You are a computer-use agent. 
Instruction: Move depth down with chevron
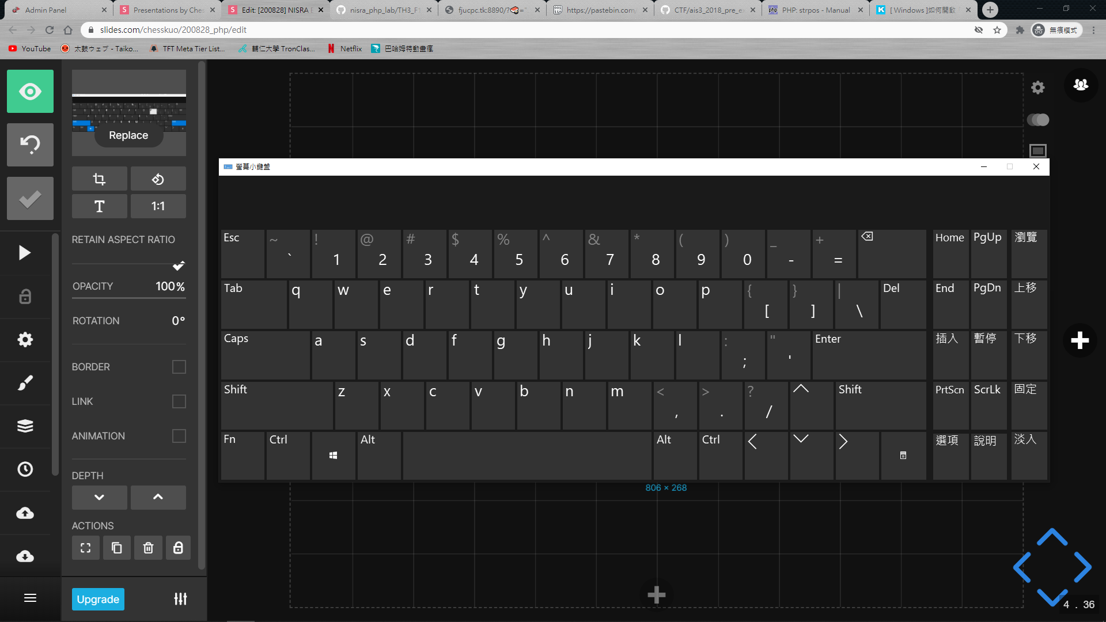pos(99,497)
